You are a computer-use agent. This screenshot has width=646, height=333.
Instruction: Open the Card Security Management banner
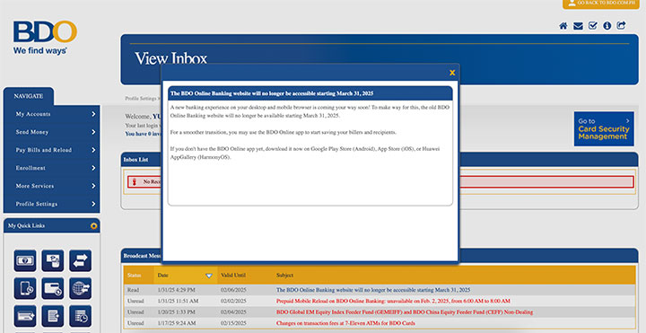[604, 128]
